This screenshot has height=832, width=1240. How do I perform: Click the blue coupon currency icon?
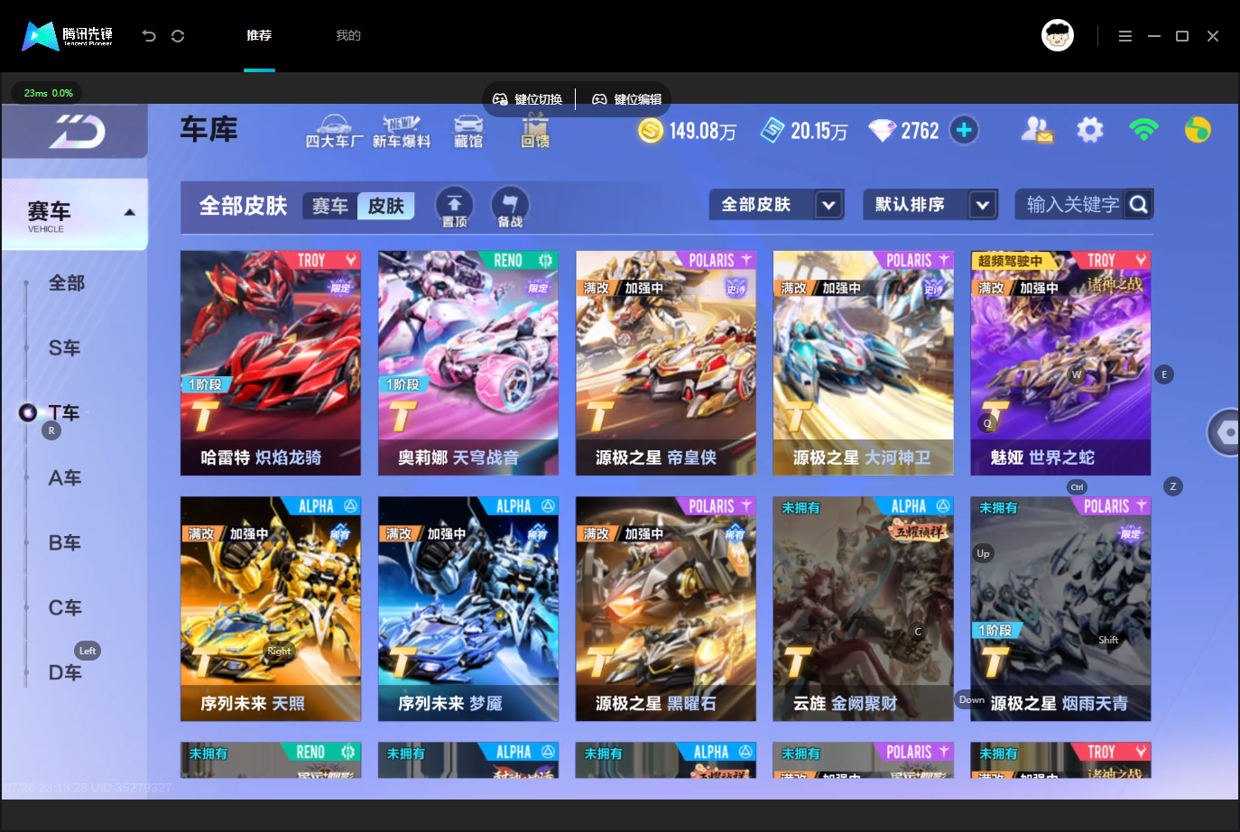(x=773, y=131)
